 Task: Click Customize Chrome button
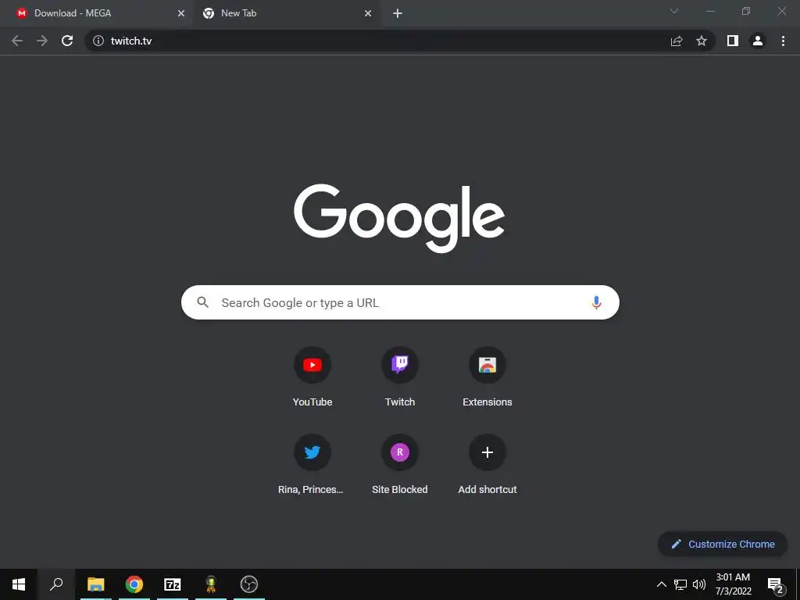[723, 544]
